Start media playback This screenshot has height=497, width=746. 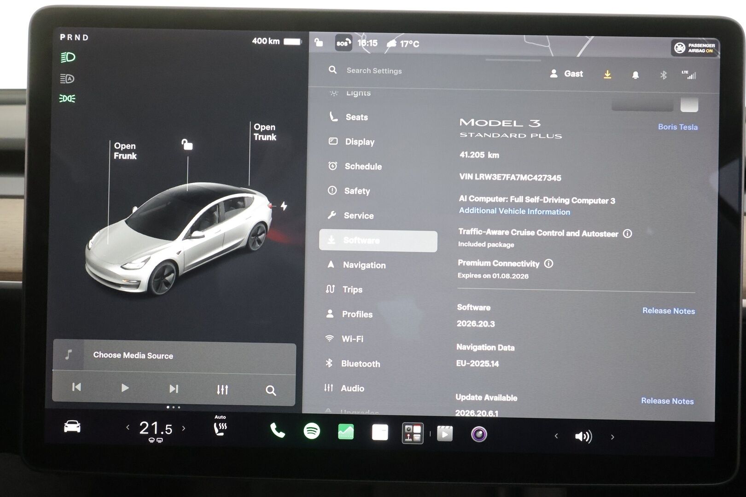125,388
